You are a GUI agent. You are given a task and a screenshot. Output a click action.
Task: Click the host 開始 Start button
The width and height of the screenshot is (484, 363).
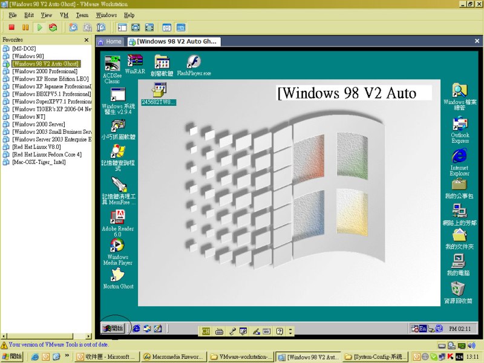pos(12,356)
